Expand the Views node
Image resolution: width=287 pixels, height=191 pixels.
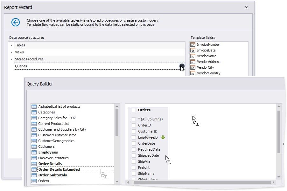(x=11, y=52)
